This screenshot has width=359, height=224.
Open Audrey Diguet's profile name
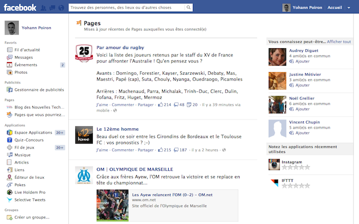tap(304, 51)
